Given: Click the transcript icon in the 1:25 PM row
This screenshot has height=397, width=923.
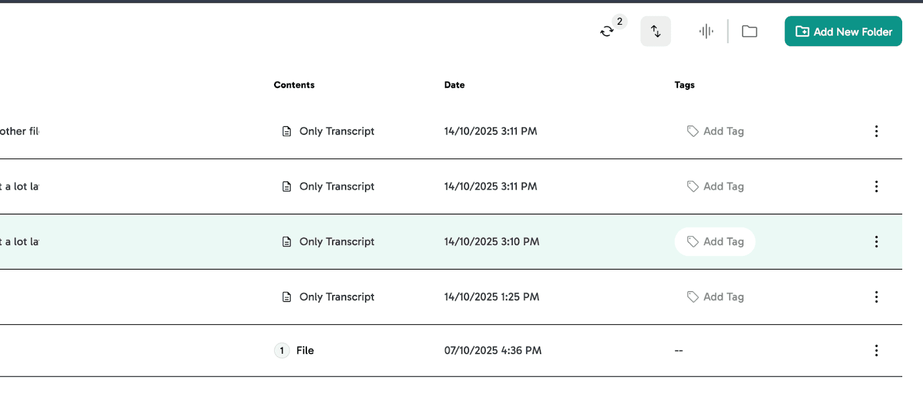Looking at the screenshot, I should (x=287, y=297).
